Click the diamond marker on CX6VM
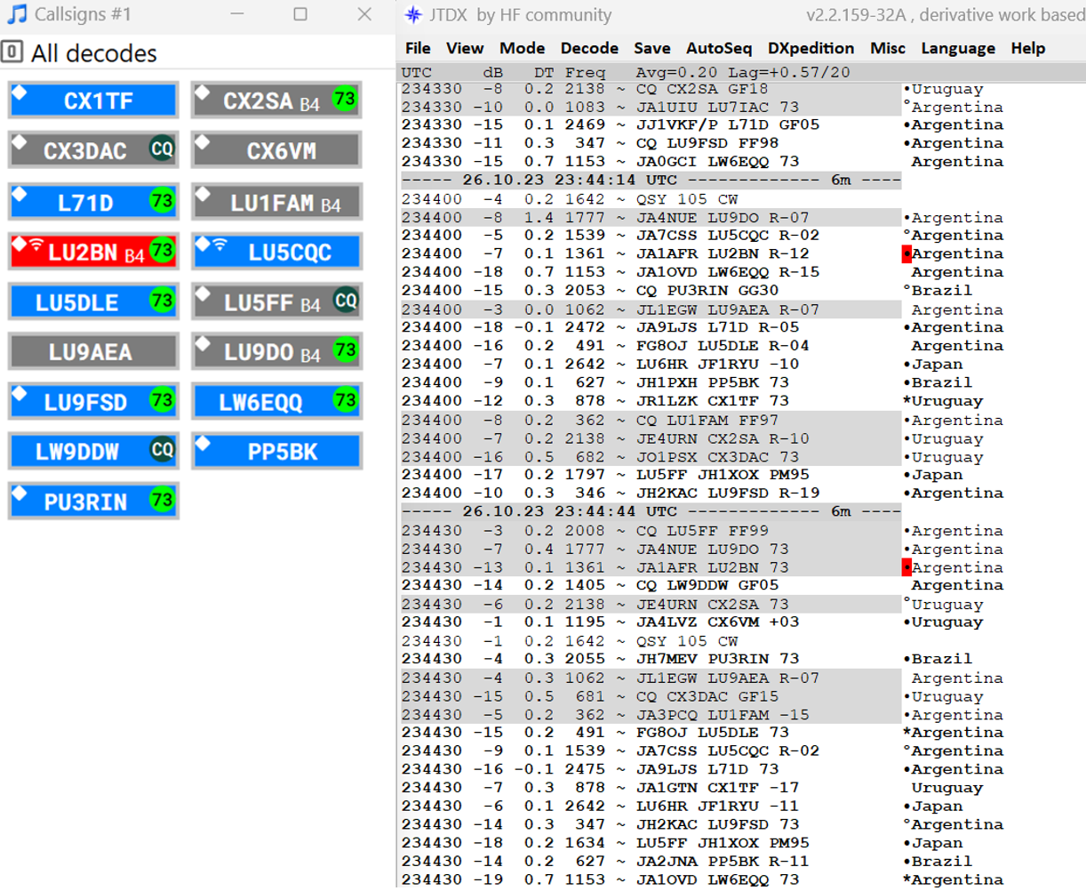This screenshot has height=891, width=1086. 203,142
